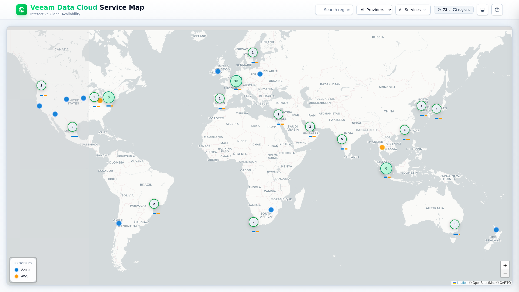This screenshot has height=292, width=519.
Task: Click in the Search region field
Action: [x=334, y=10]
